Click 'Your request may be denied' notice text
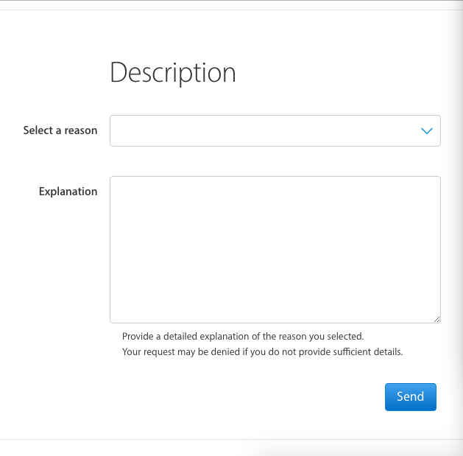Screen dimensions: 463x456 coord(263,352)
